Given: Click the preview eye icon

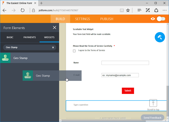Looking at the screenshot, I should [x=153, y=19].
